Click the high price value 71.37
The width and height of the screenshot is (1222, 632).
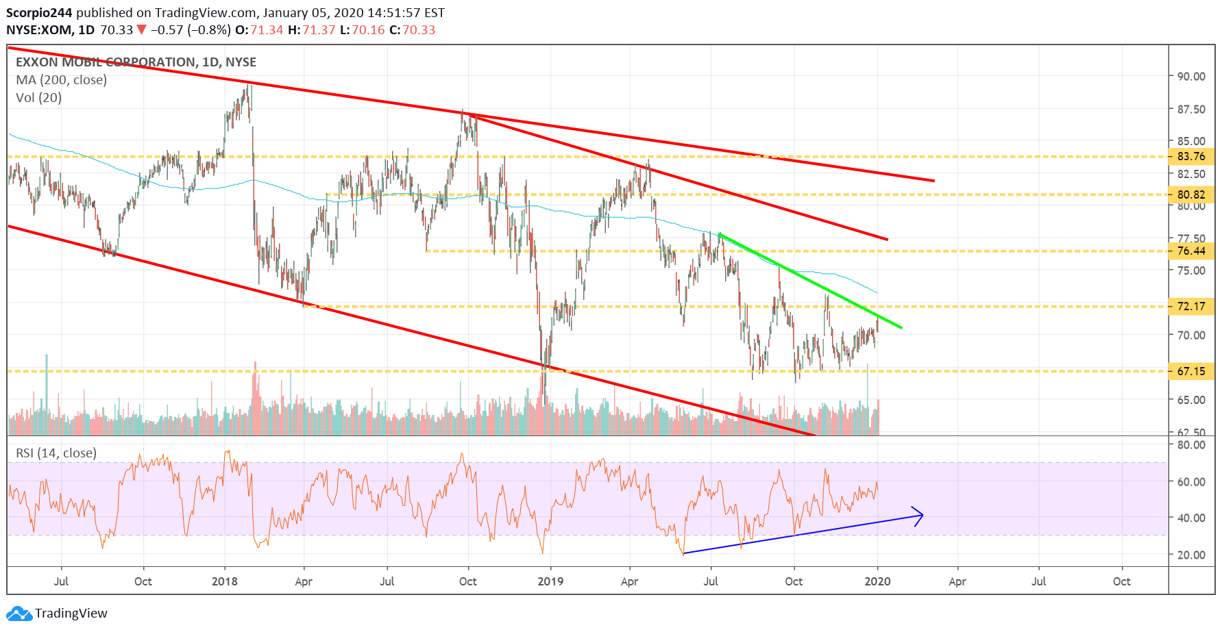(x=319, y=30)
